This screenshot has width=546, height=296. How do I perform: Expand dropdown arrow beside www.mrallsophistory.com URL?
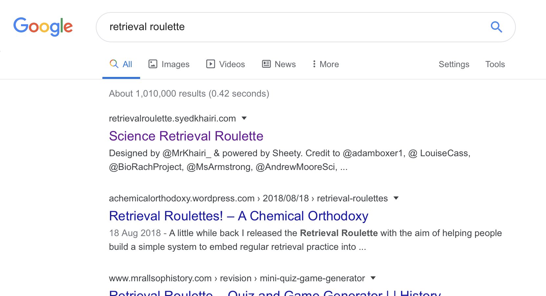point(373,278)
